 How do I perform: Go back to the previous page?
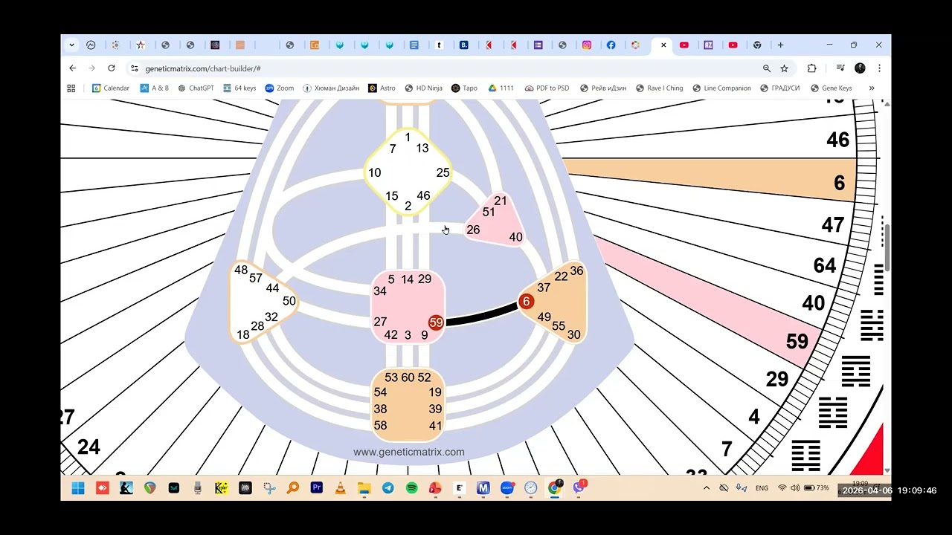point(72,68)
